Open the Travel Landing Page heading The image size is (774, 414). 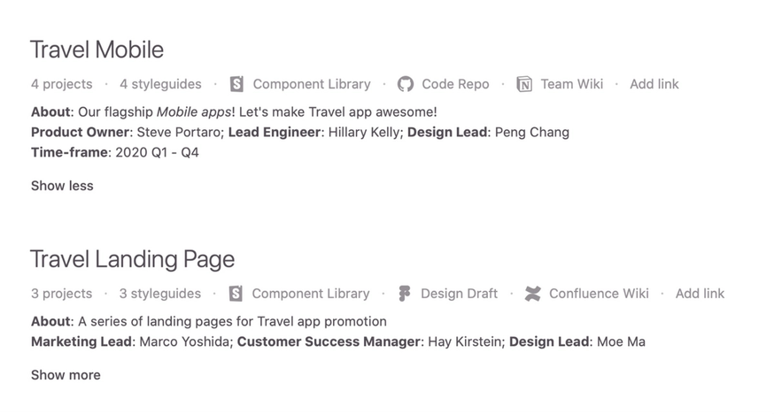[x=132, y=259]
